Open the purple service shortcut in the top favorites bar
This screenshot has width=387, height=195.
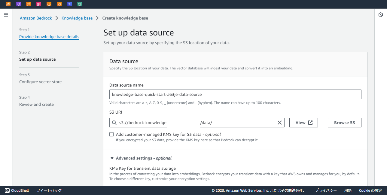point(18,4)
